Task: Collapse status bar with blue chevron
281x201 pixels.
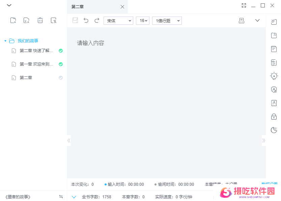Action: pyautogui.click(x=74, y=197)
